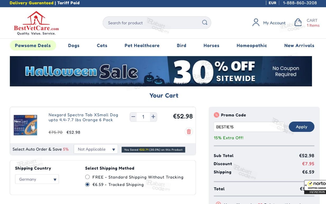The height and width of the screenshot is (204, 326).
Task: Open the Homeopathic category
Action: coord(252,45)
